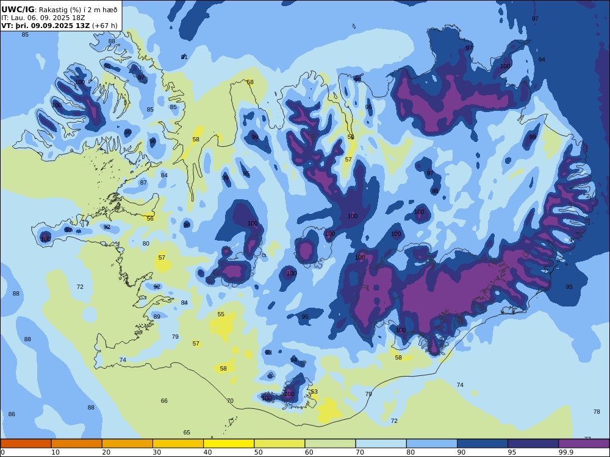
Task: Select the map value '98'
Action: click(x=435, y=191)
